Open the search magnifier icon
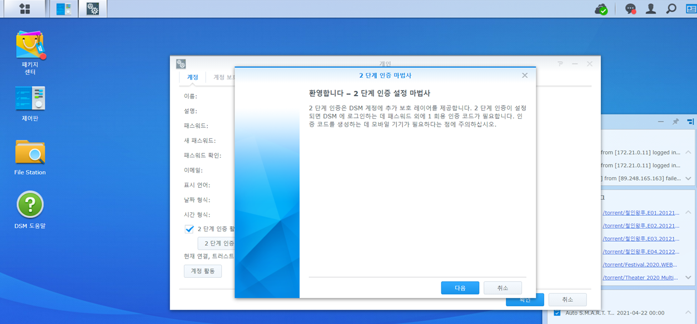The height and width of the screenshot is (324, 697). (671, 9)
